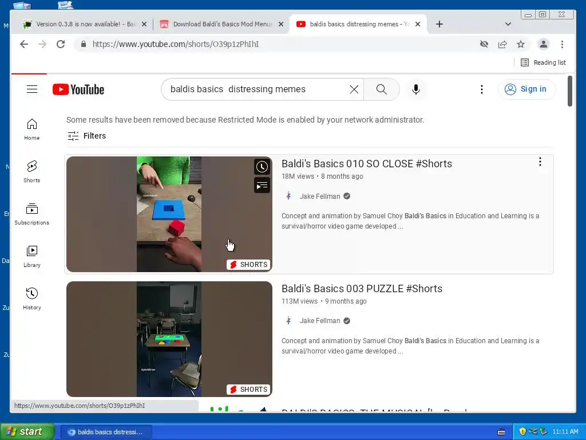
Task: Click the security shield tray icon
Action: click(x=522, y=431)
